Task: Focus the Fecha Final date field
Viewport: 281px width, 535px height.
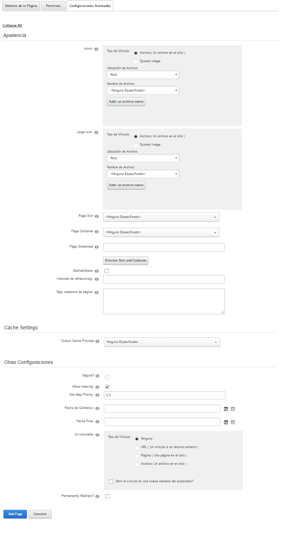Action: (162, 422)
